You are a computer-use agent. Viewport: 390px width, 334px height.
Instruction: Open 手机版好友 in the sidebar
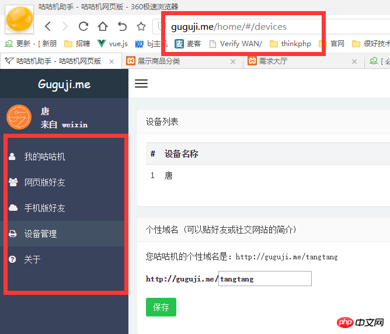click(x=64, y=208)
